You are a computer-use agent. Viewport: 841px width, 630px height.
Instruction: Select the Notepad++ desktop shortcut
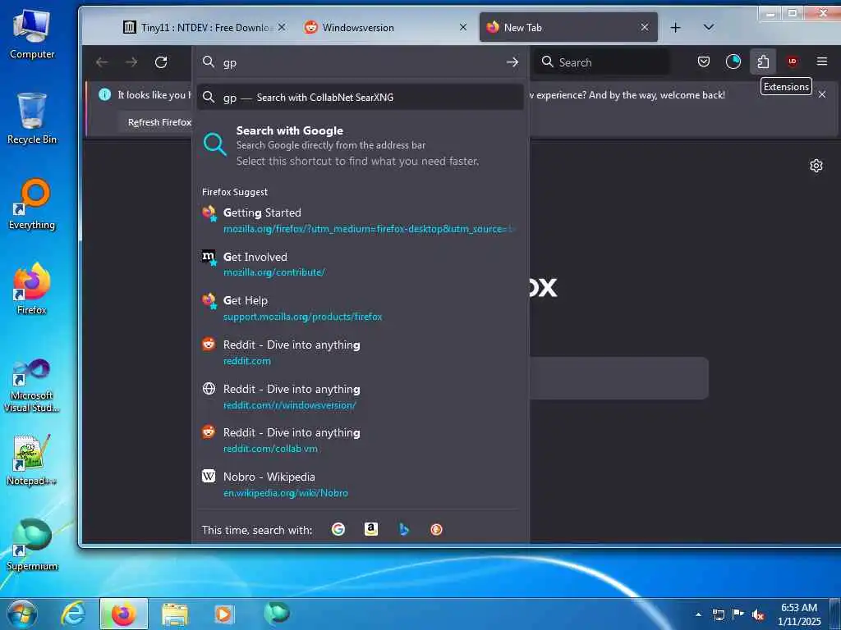(32, 460)
